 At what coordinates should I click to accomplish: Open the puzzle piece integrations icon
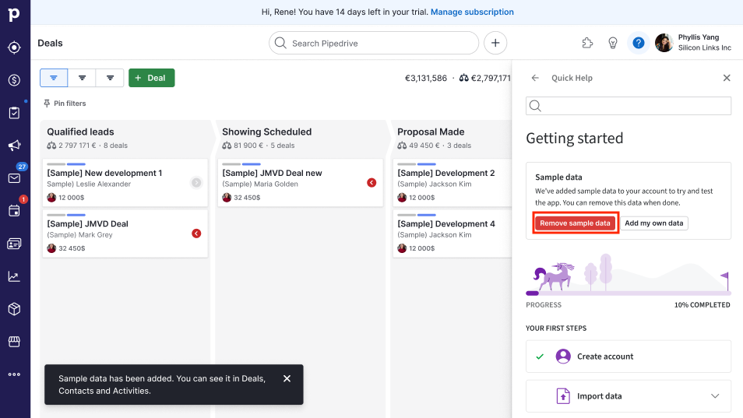(x=587, y=43)
